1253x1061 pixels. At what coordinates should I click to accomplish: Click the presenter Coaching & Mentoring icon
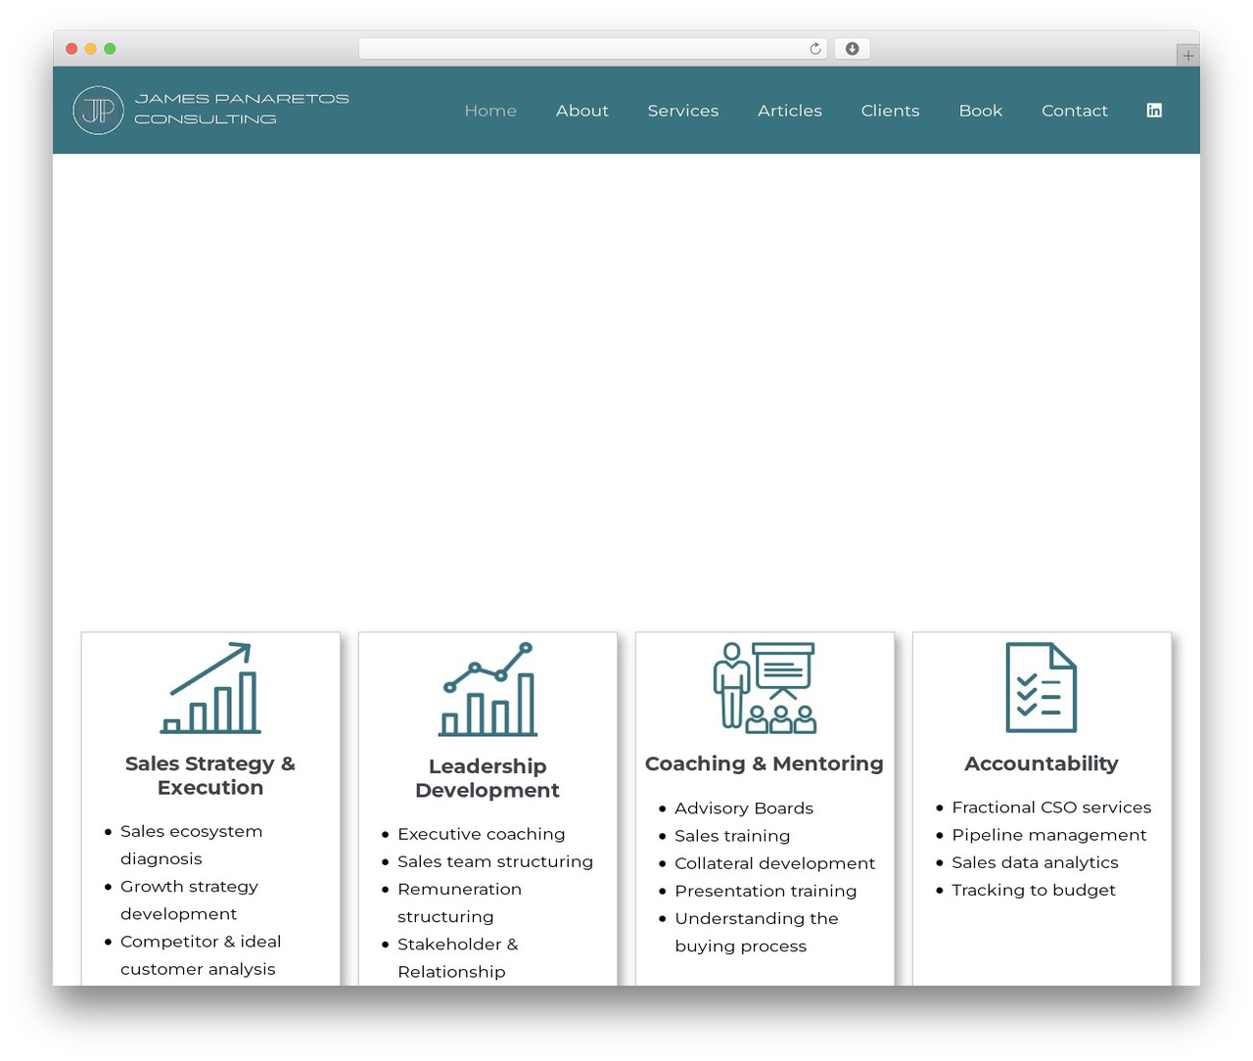click(x=765, y=688)
